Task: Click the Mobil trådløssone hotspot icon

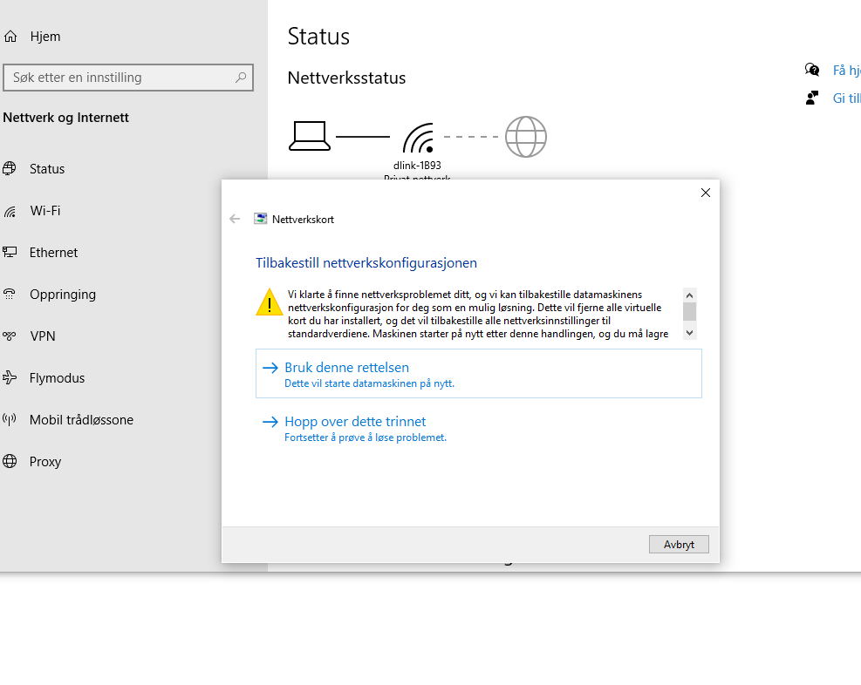Action: click(x=10, y=420)
